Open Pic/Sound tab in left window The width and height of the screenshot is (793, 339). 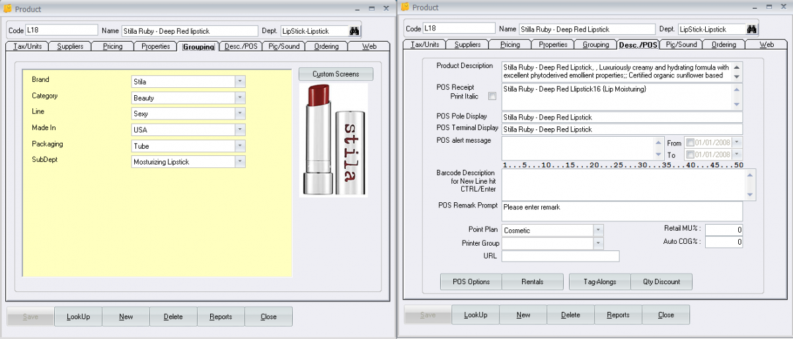(x=283, y=46)
